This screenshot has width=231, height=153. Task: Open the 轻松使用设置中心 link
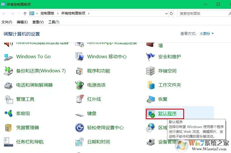(105, 127)
